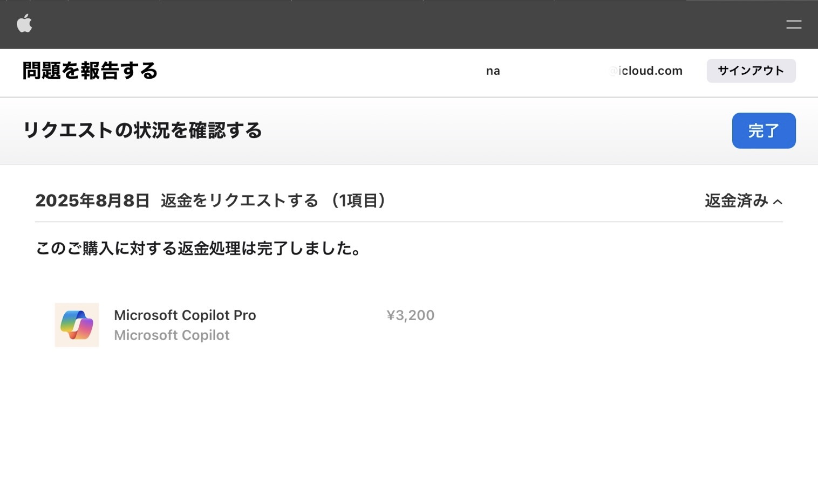
Task: Click the 2025年8月8日 request date
Action: (92, 201)
